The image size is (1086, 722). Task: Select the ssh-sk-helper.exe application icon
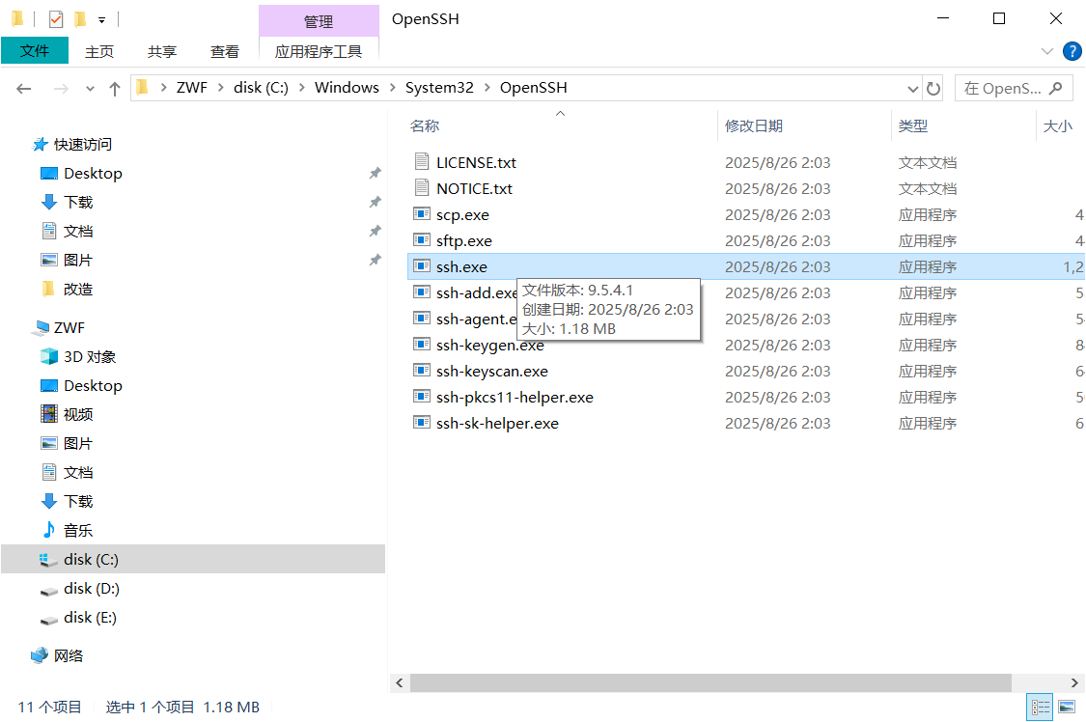422,422
